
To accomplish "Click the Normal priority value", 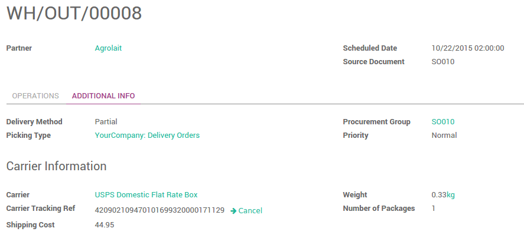I will tap(444, 135).
